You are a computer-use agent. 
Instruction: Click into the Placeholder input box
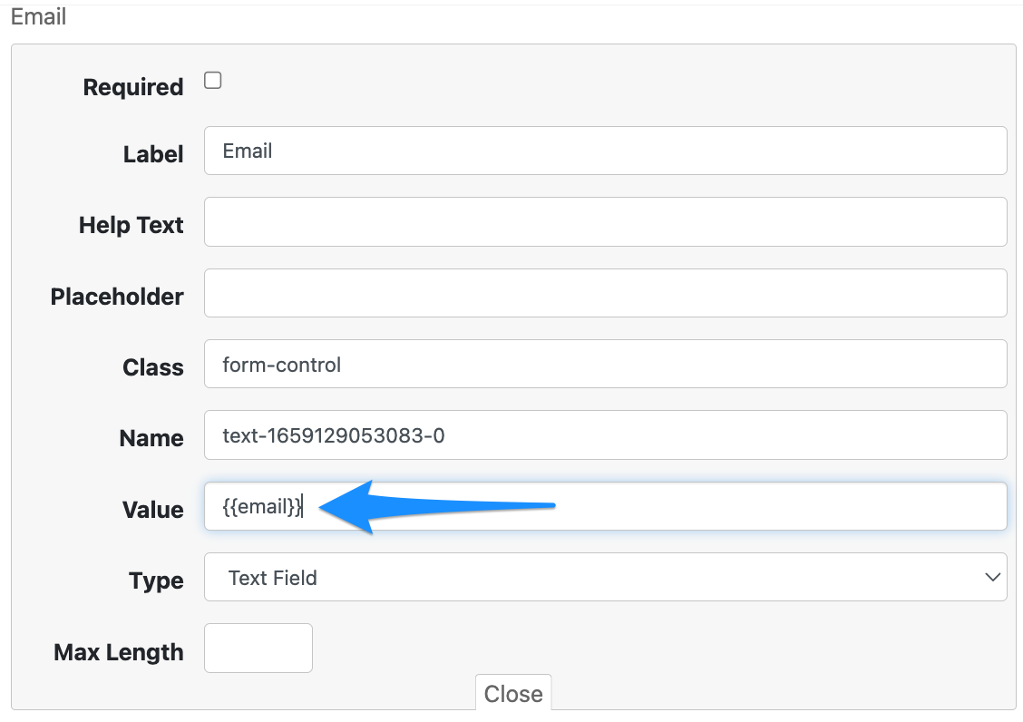pyautogui.click(x=605, y=293)
